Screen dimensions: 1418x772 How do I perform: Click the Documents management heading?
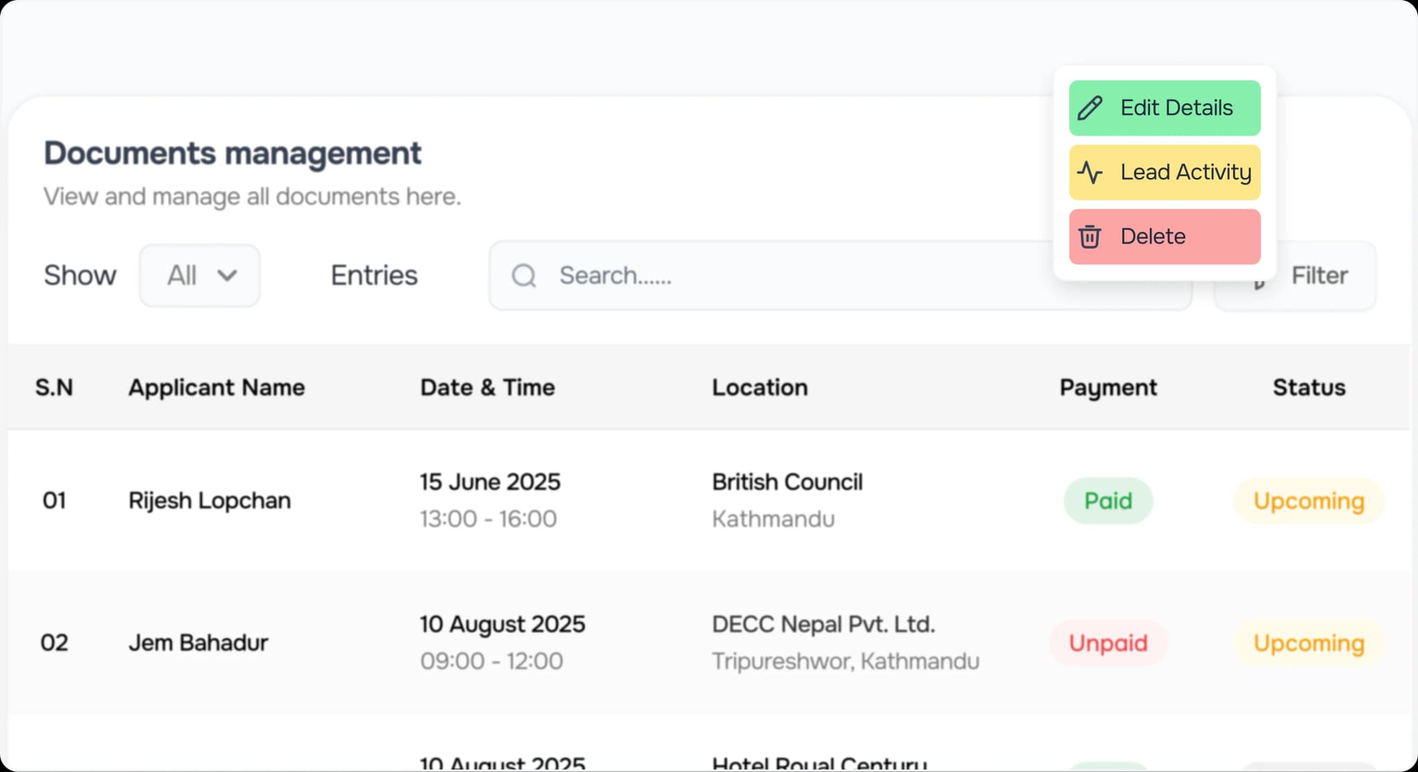pyautogui.click(x=232, y=152)
